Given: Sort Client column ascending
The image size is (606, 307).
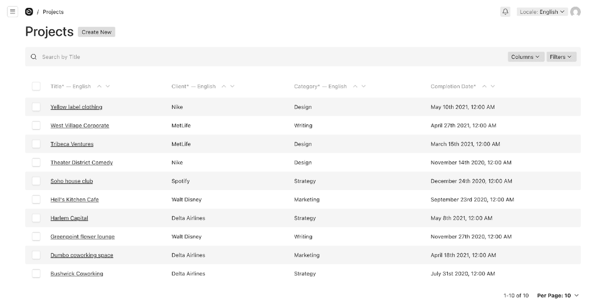Looking at the screenshot, I should coord(224,86).
